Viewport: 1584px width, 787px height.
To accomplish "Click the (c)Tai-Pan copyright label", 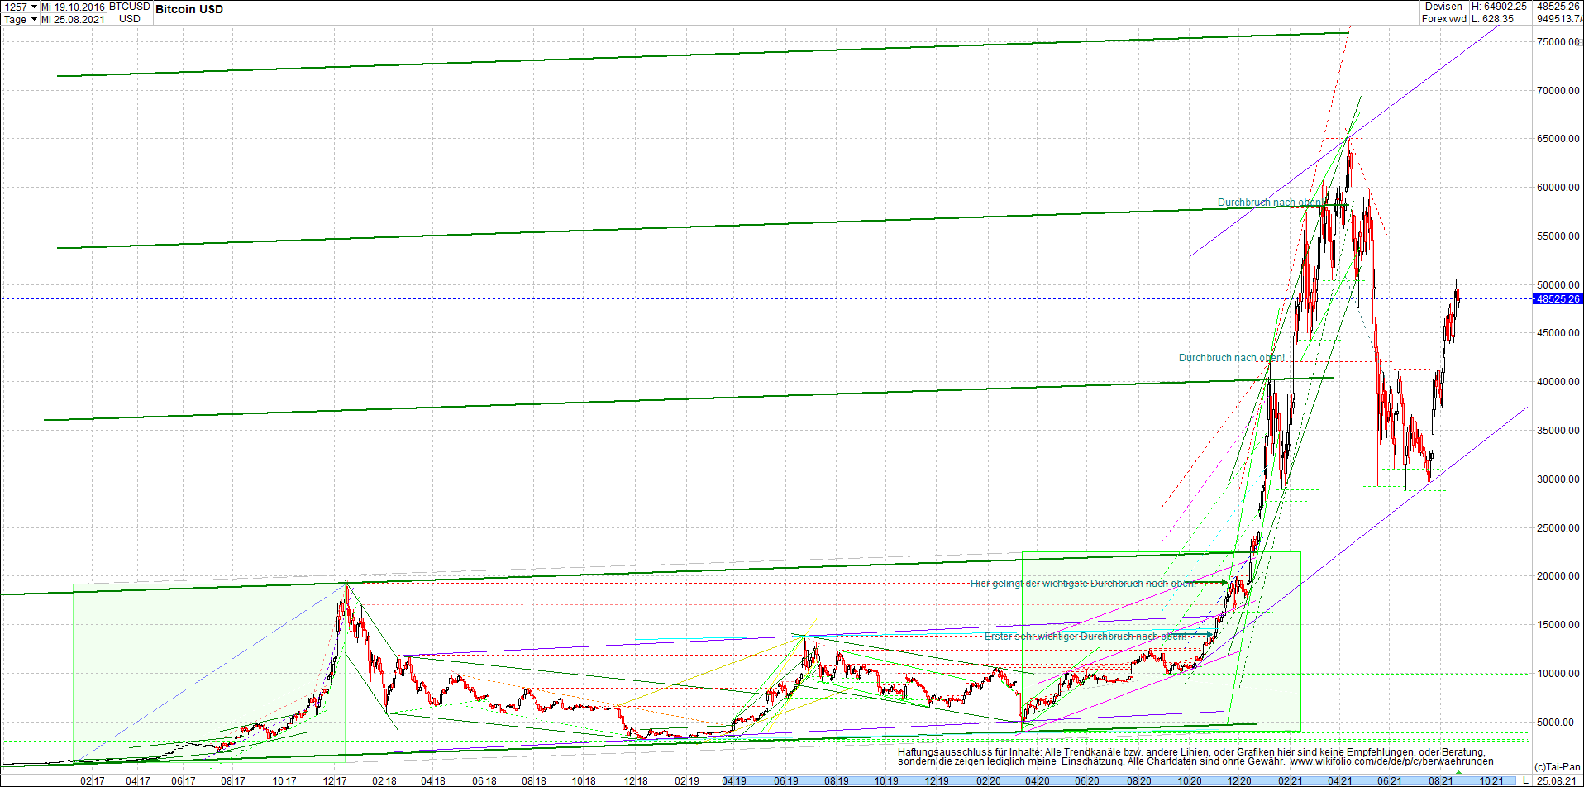I will click(x=1558, y=767).
